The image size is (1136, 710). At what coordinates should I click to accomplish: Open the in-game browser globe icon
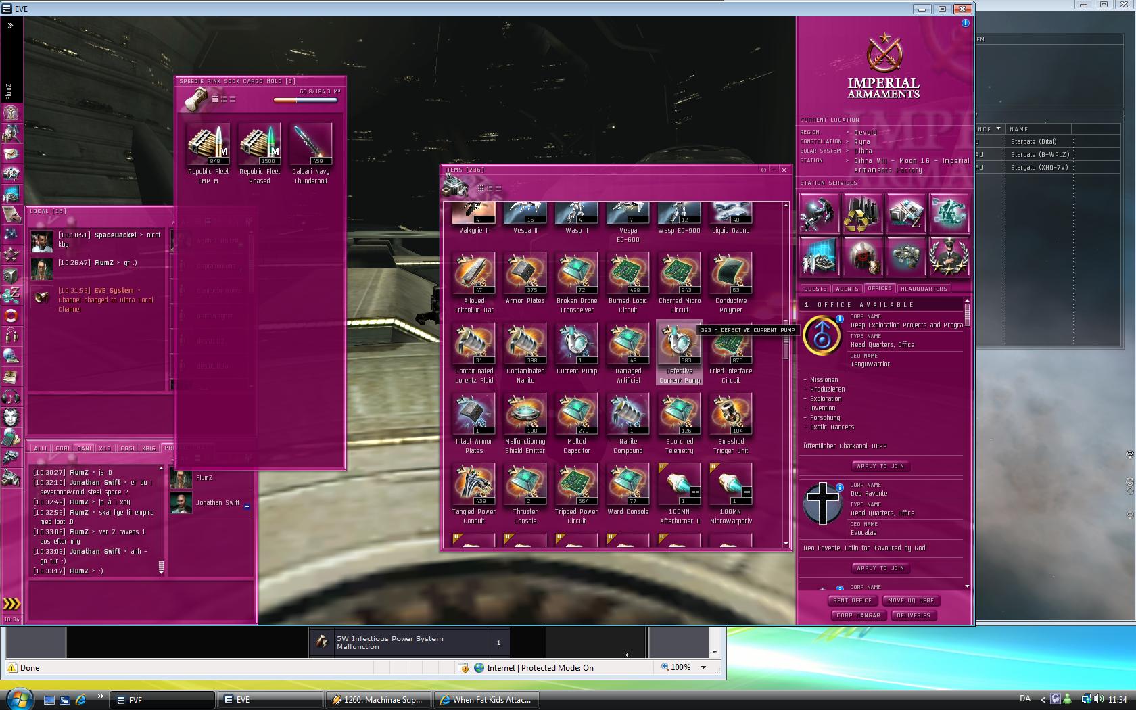pos(11,356)
